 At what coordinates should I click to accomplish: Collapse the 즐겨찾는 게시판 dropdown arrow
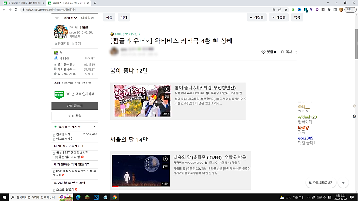94,127
